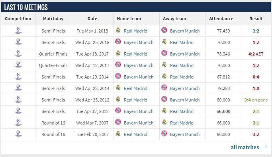Click Real Madrid crest in Apr 17, 2012 away column

pyautogui.click(x=164, y=111)
